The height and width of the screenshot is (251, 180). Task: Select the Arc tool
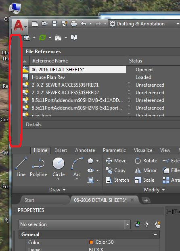click(77, 167)
